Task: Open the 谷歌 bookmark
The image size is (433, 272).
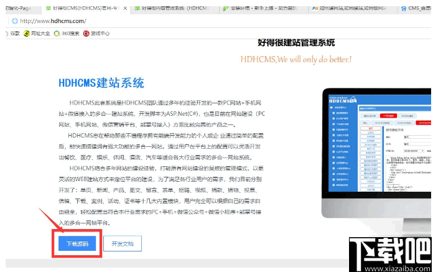Action: [x=13, y=34]
